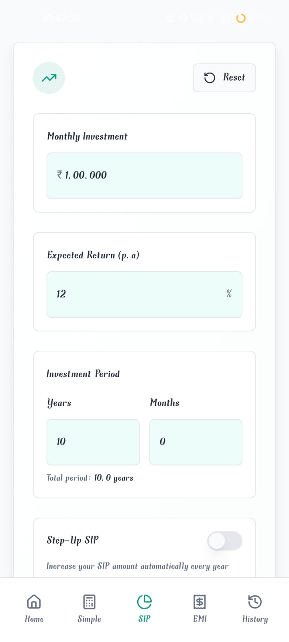The width and height of the screenshot is (289, 642).
Task: Click the Monthly Investment input field
Action: tap(144, 175)
